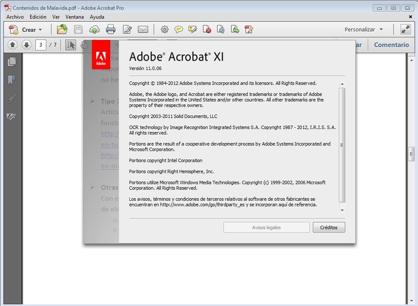Open the Ventana menu

tap(75, 17)
